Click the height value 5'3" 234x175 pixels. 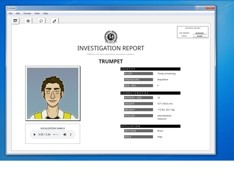point(165,104)
